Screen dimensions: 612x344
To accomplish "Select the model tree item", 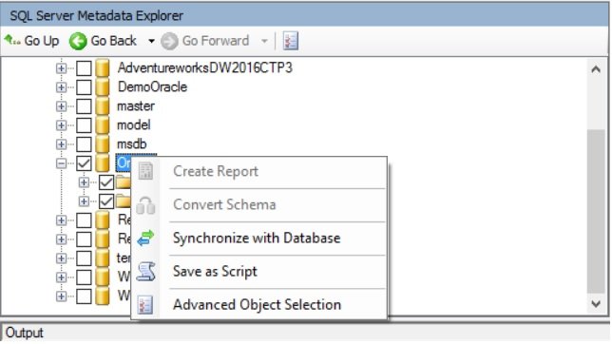I will (x=133, y=124).
